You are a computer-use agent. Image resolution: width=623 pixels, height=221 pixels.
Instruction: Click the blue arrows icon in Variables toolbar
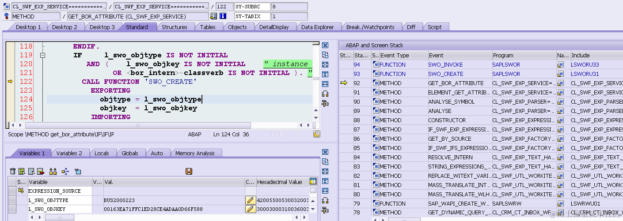click(65, 171)
